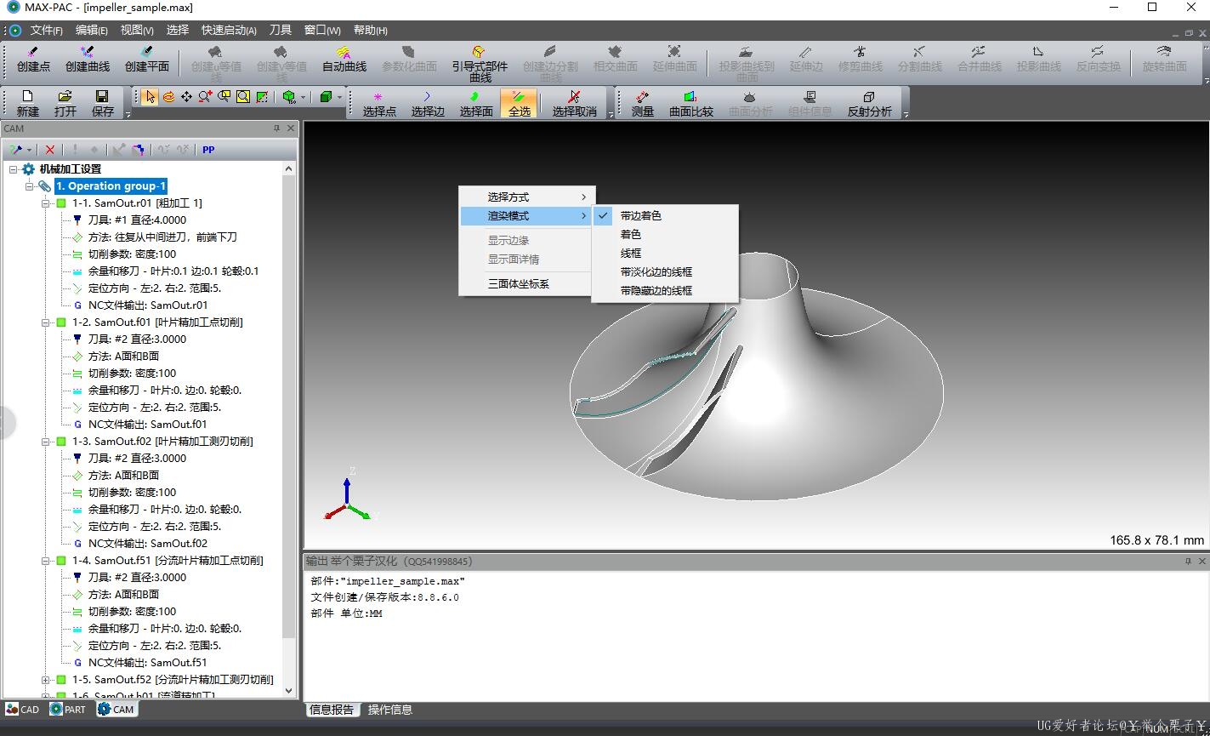Expand the 1-5. SamOut.f52 operation
The height and width of the screenshot is (736, 1210).
coord(46,680)
